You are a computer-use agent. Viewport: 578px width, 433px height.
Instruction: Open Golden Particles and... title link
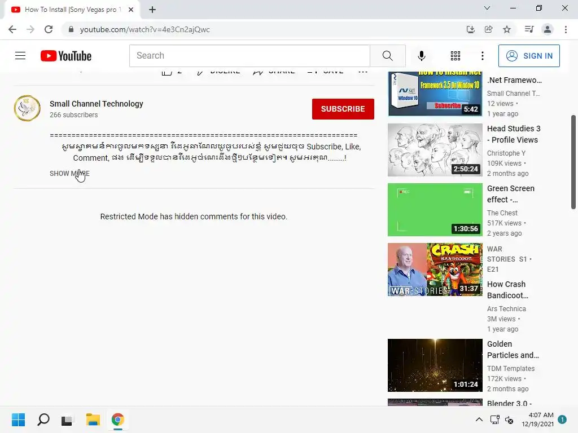tap(513, 350)
